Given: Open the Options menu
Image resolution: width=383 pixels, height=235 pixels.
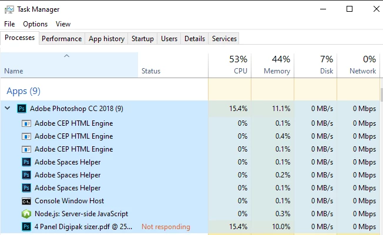Looking at the screenshot, I should tap(35, 24).
